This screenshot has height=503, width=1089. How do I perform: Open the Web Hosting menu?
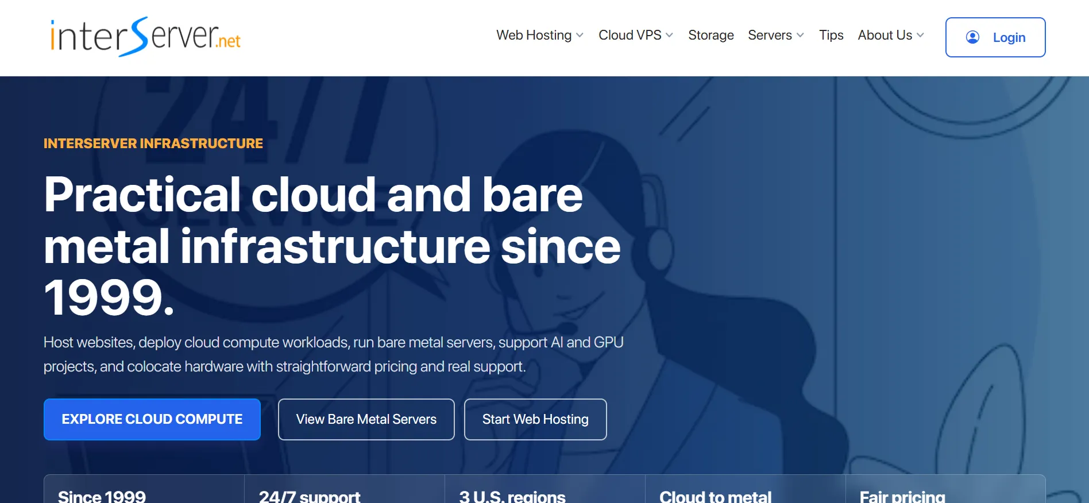pos(540,36)
